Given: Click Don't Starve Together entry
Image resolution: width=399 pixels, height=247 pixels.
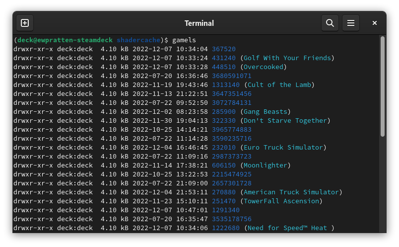Looking at the screenshot, I should 287,121.
